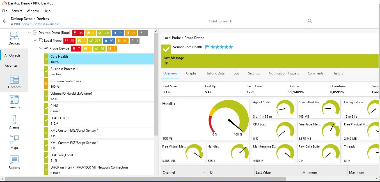Collapse the Local Probe tree node
380x182 pixels.
(x=35, y=41)
